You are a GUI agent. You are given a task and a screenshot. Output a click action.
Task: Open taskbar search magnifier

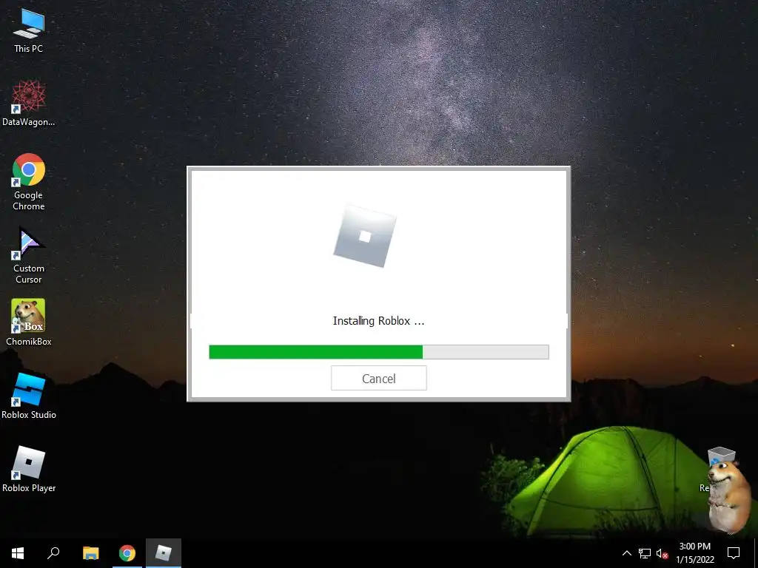pyautogui.click(x=53, y=553)
